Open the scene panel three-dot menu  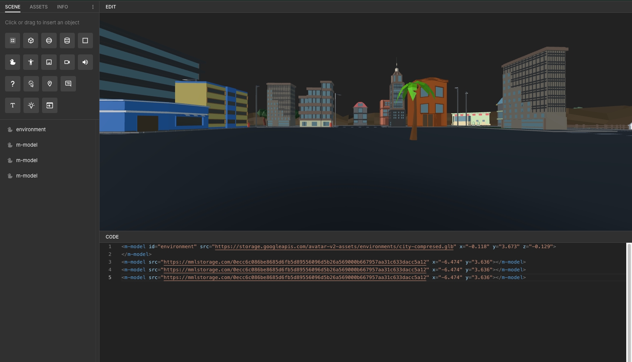[93, 7]
